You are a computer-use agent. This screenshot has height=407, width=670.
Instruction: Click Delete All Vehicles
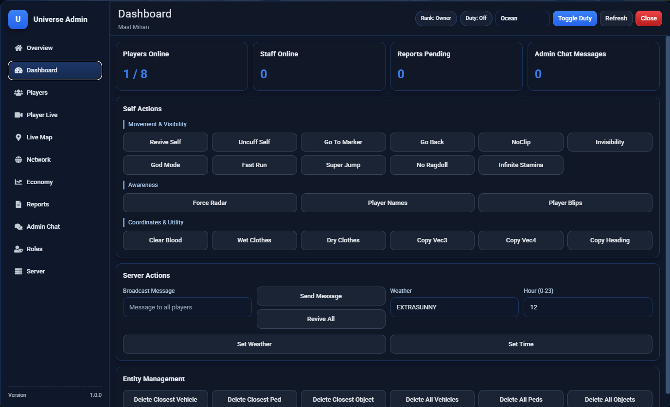pyautogui.click(x=432, y=399)
